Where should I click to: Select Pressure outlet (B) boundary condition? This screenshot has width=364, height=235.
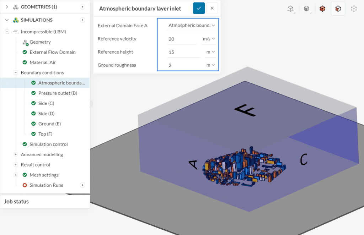click(58, 93)
